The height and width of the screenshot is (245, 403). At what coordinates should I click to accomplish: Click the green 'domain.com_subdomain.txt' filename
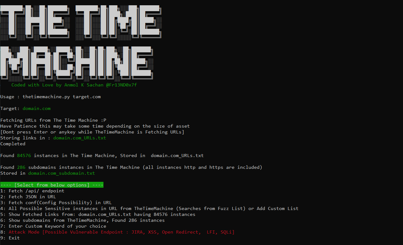pos(62,173)
